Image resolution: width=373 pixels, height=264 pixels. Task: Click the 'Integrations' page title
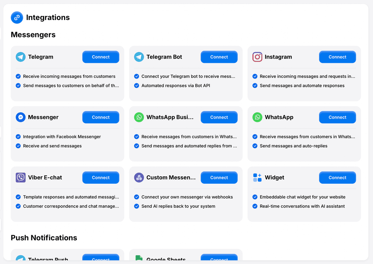point(48,17)
